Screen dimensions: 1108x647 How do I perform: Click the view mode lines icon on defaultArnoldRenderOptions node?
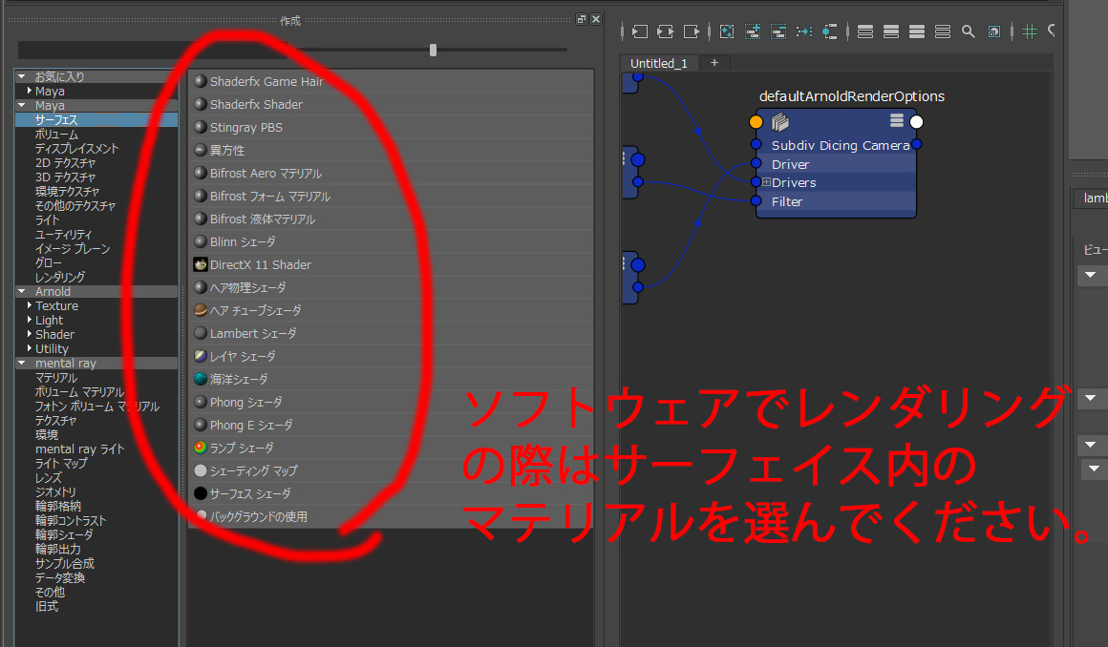[x=897, y=121]
